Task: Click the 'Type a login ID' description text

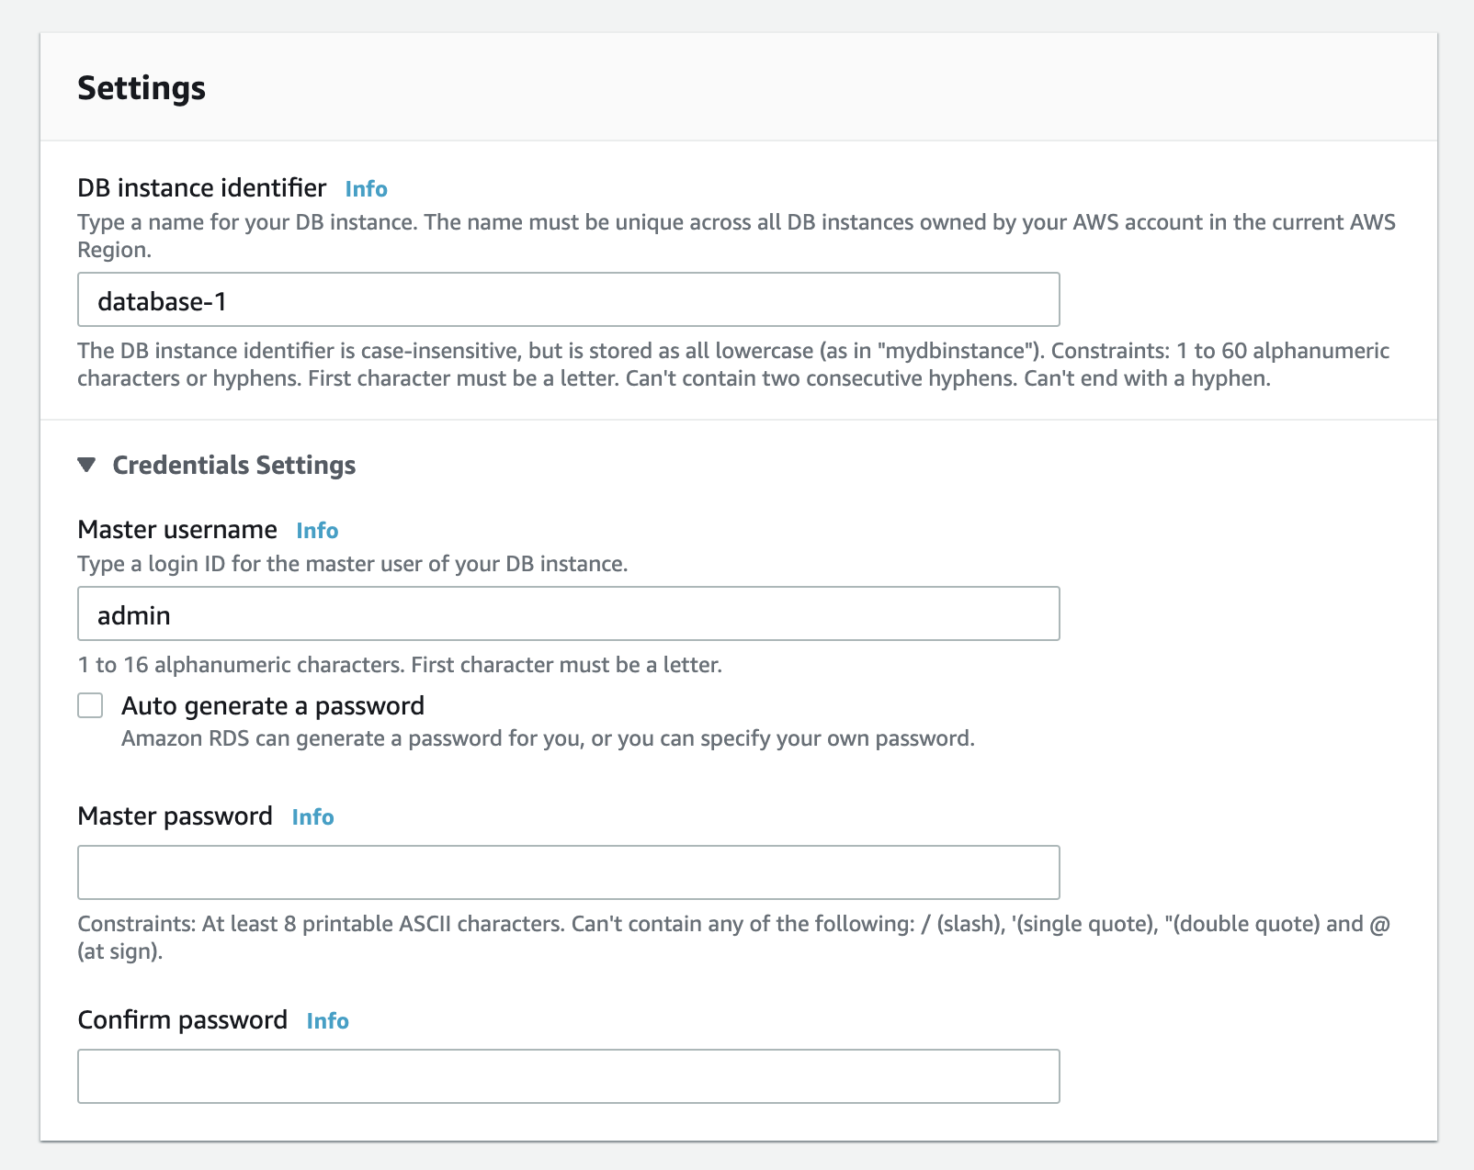Action: click(353, 564)
